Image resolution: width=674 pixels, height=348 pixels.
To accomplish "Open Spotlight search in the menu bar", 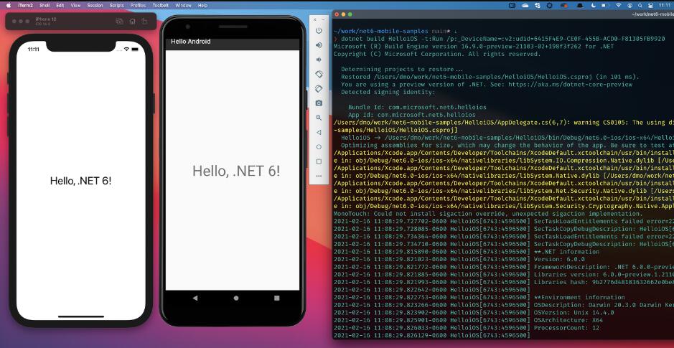I will click(640, 5).
